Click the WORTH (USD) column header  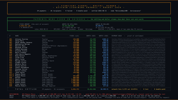104,36
